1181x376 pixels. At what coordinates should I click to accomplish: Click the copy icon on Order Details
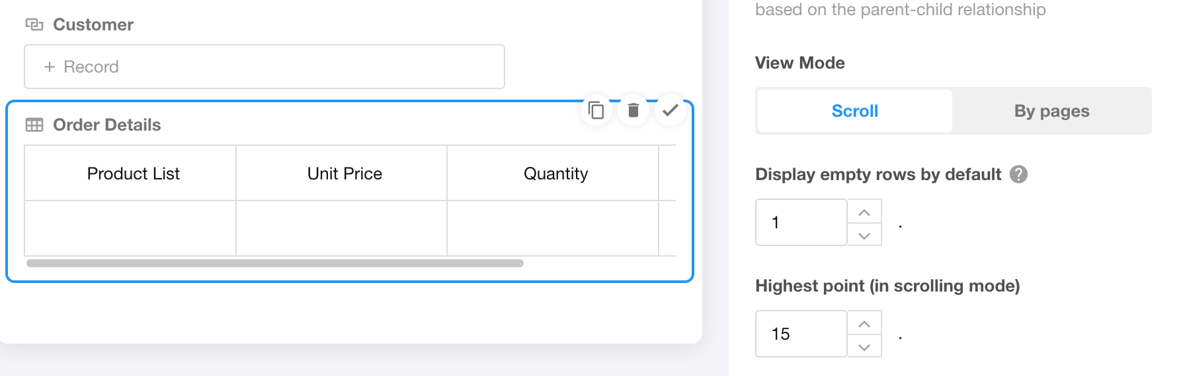596,110
